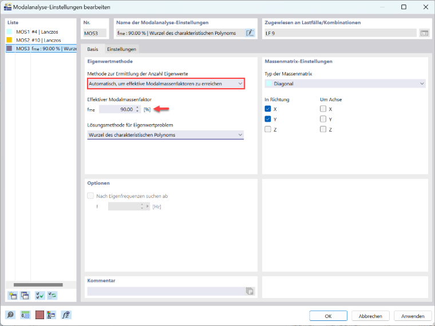Uncheck direction Y under In Richtung
Viewport: 435px width, 326px height.
[268, 119]
